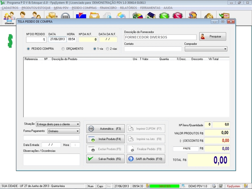Viewport: 252px width, 189px height.
Task: Click the Descrição do Fornecedor field
Action: click(160, 37)
